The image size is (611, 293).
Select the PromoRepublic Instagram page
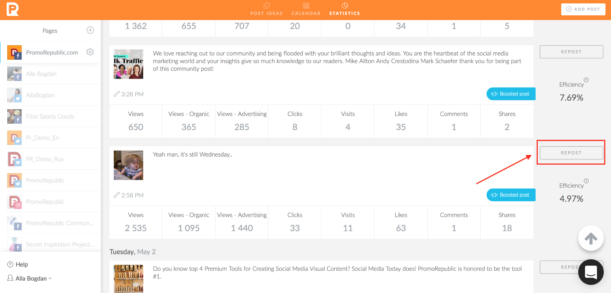point(50,202)
